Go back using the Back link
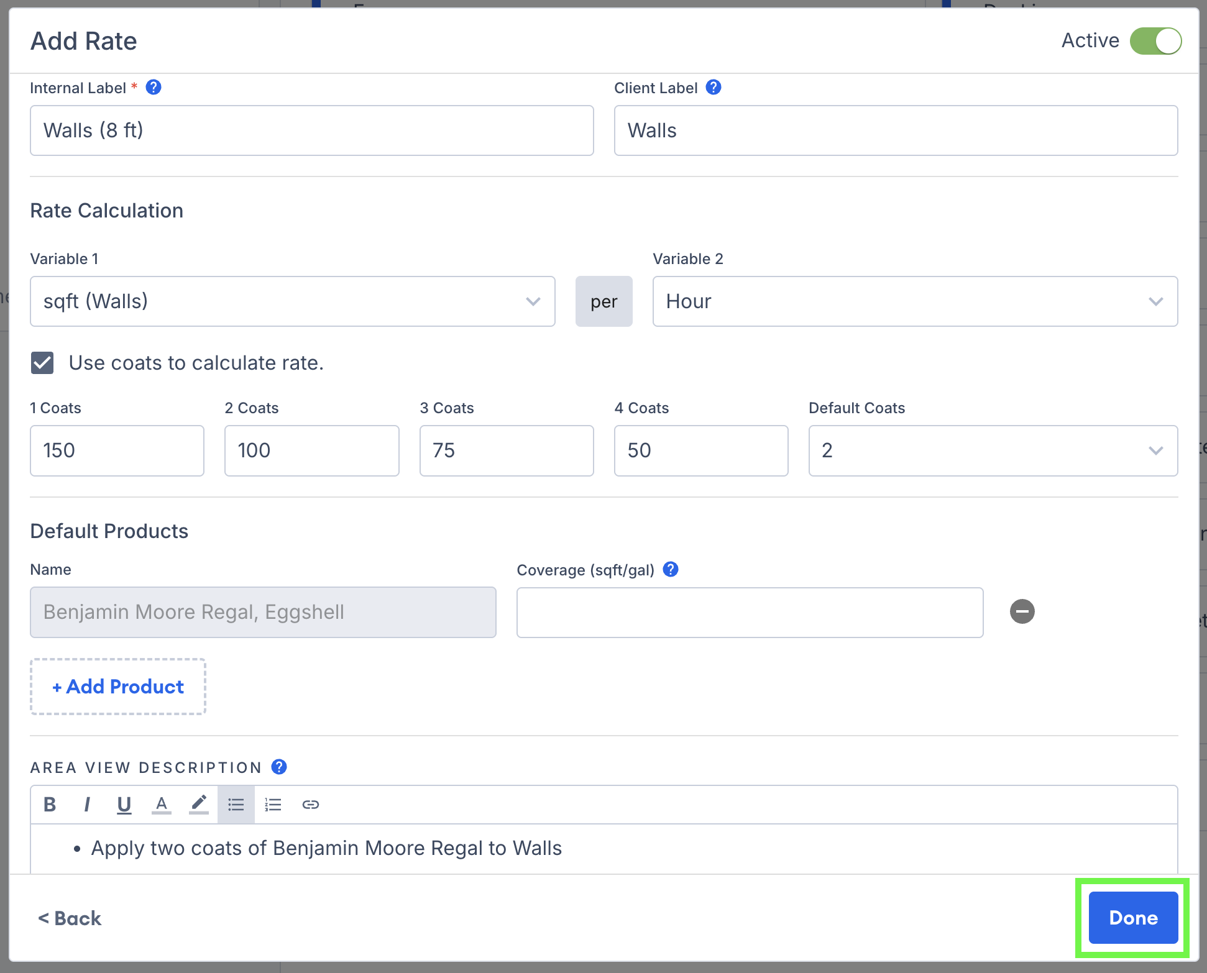The width and height of the screenshot is (1207, 973). coord(70,918)
